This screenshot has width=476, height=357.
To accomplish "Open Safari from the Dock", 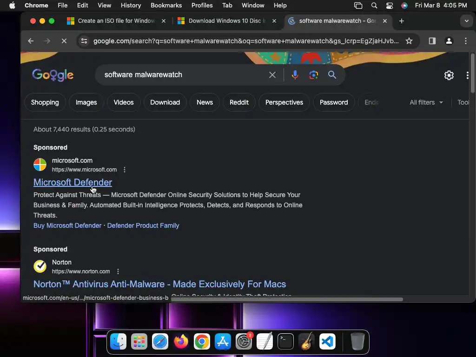I will point(160,342).
